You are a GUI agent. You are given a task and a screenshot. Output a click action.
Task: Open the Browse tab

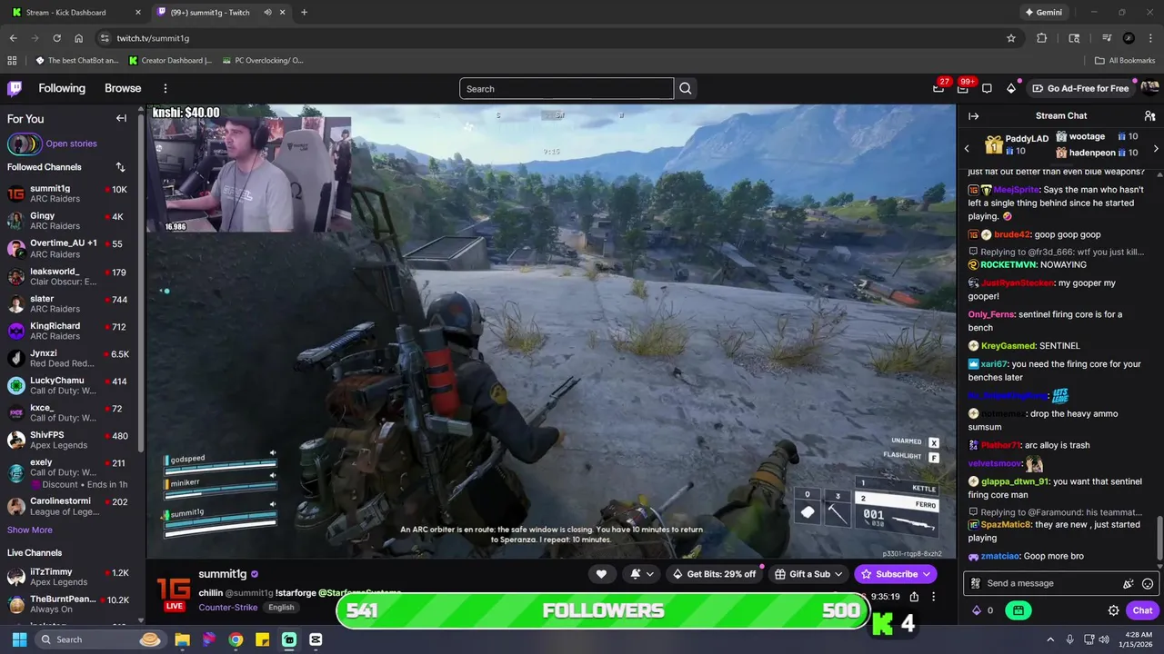123,88
